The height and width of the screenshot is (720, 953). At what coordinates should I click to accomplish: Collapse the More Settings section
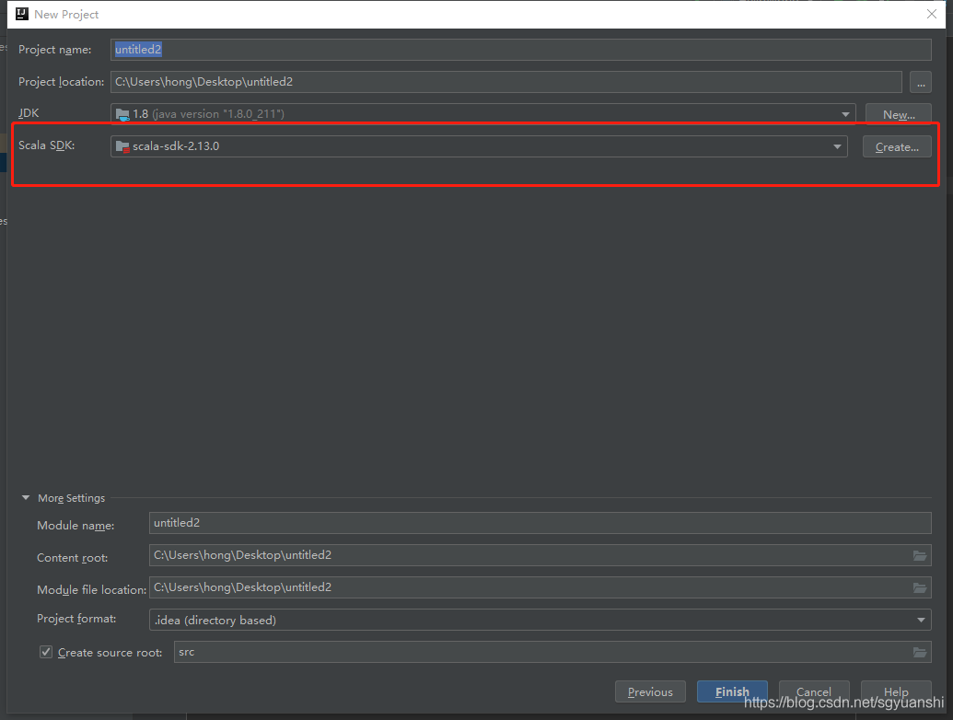tap(25, 497)
